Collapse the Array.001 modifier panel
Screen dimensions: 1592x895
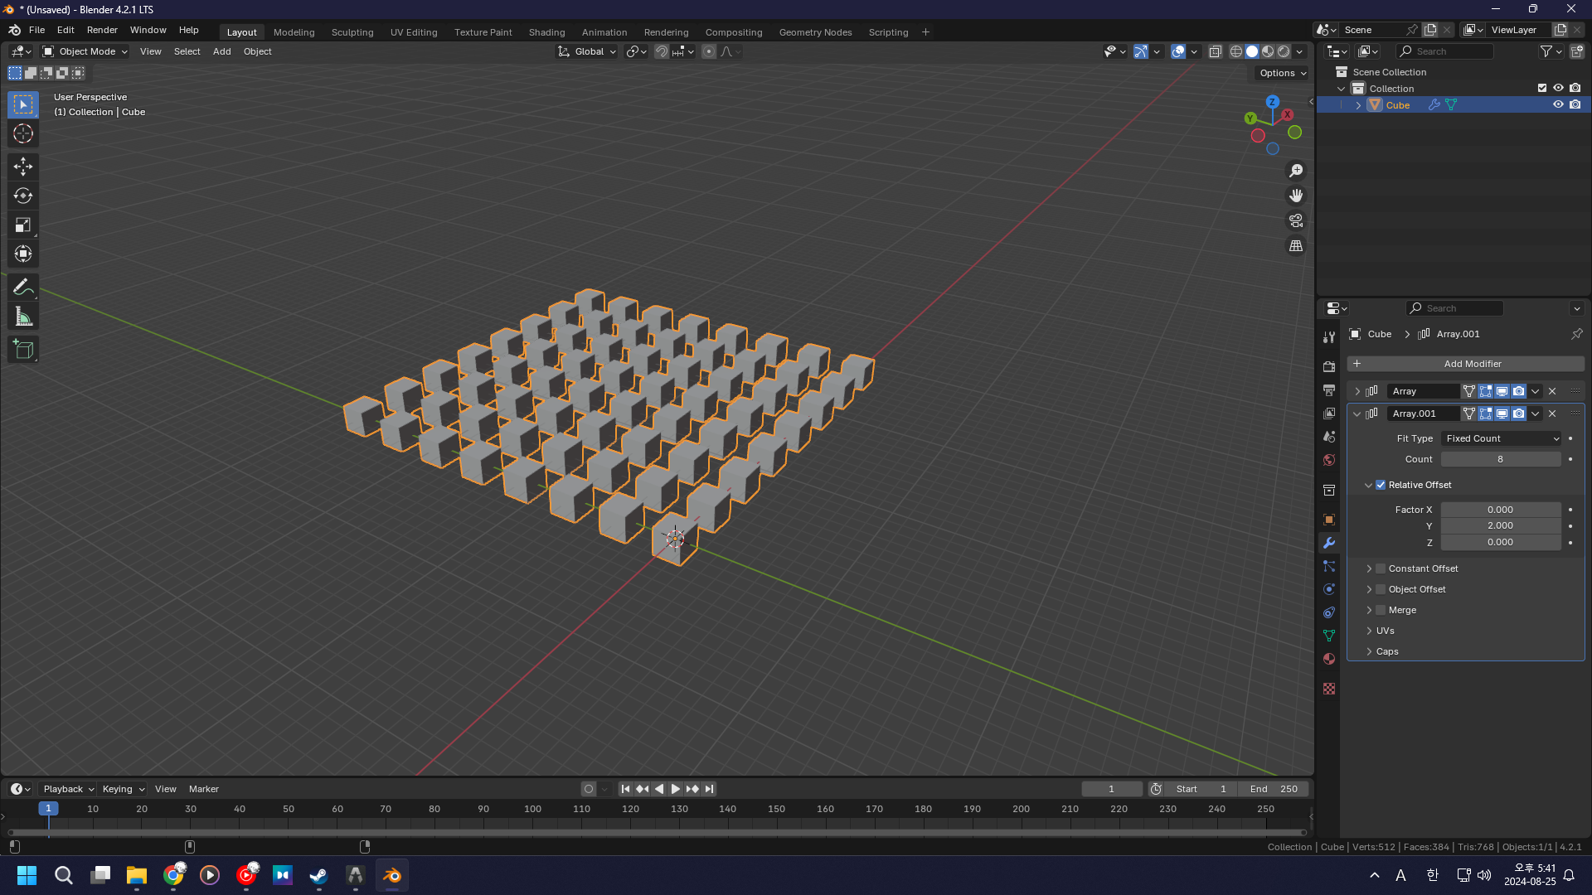(1357, 414)
